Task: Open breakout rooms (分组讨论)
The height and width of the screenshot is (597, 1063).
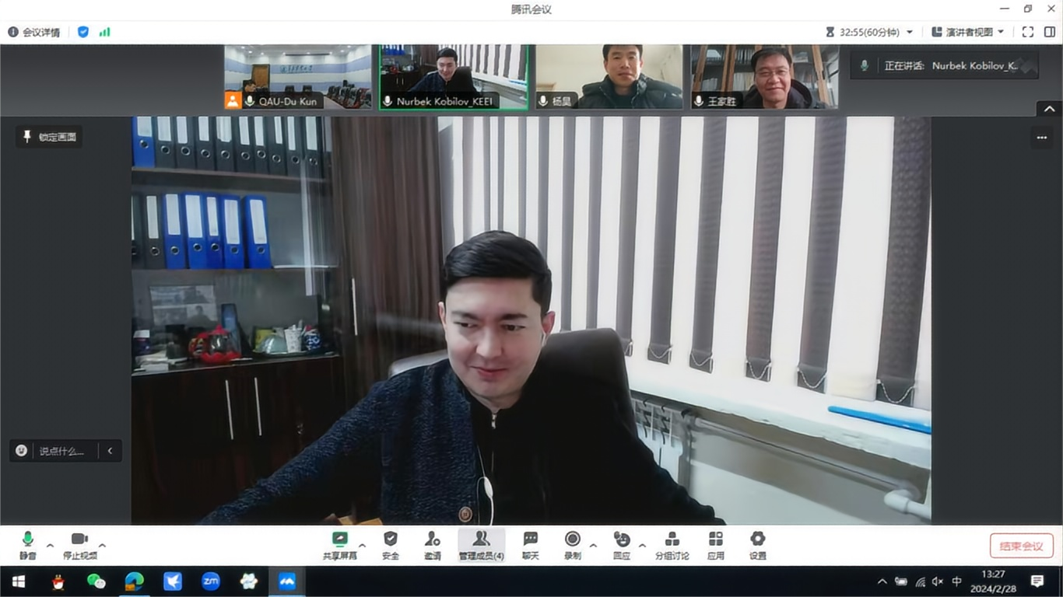Action: point(672,544)
